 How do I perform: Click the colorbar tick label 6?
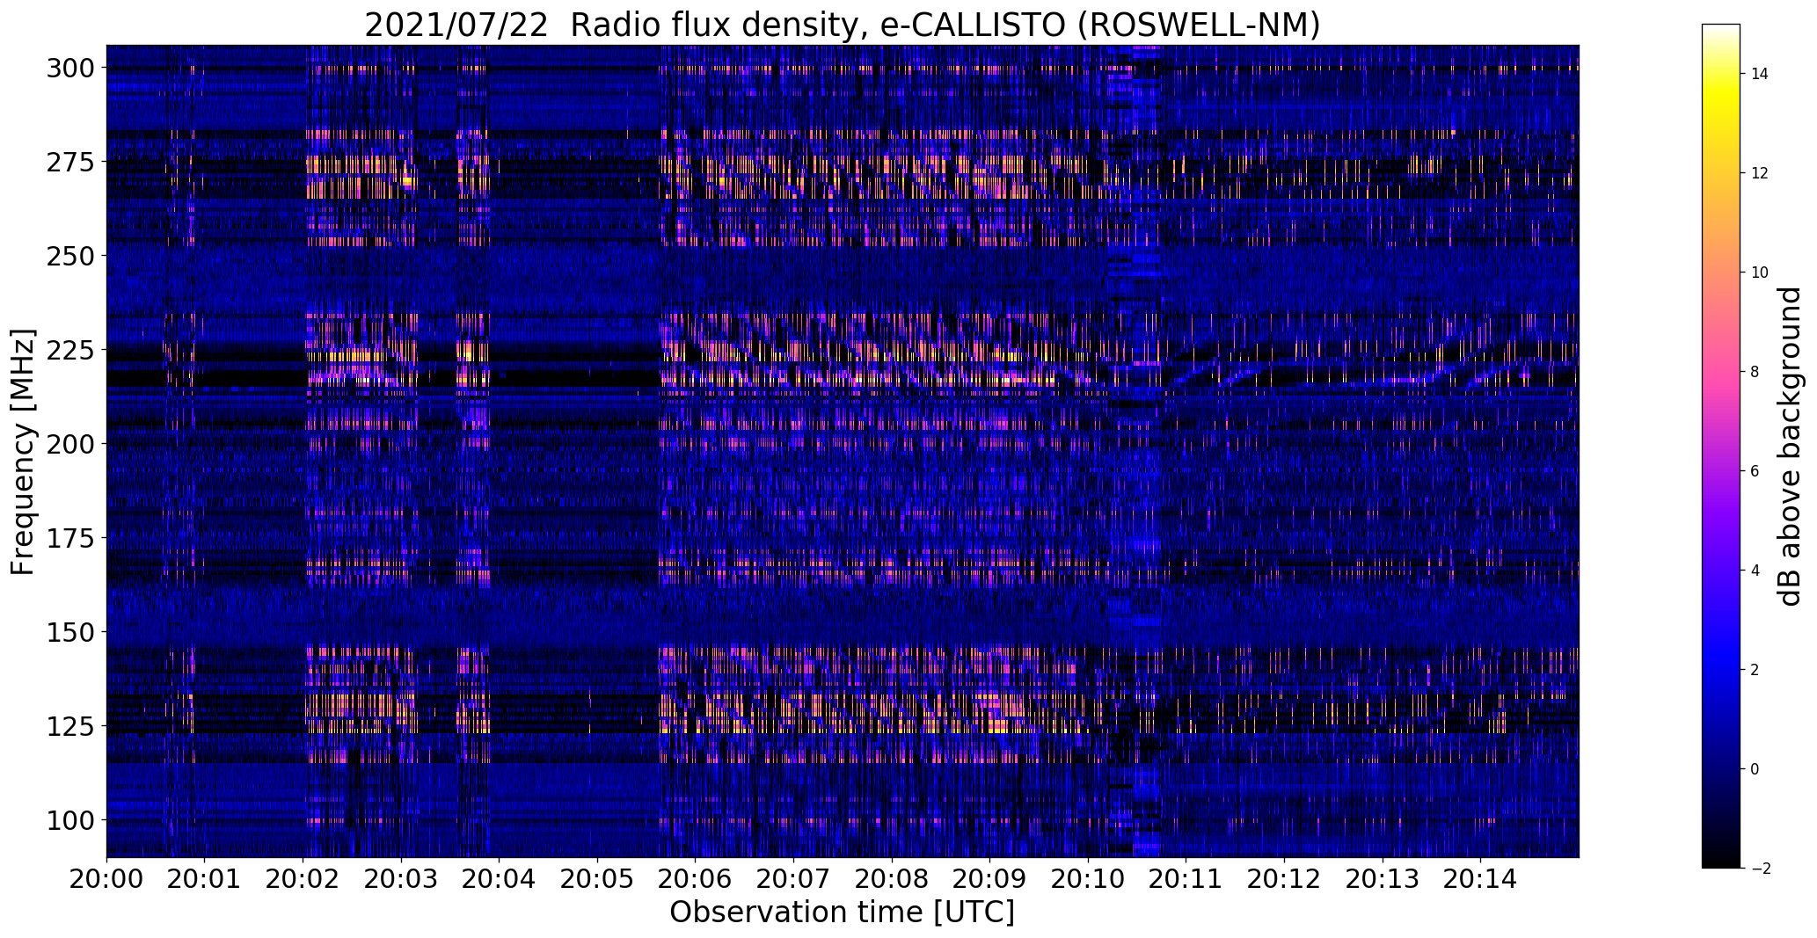click(1755, 471)
